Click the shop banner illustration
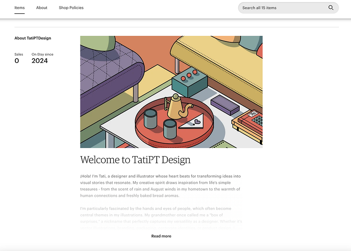The height and width of the screenshot is (251, 351). (171, 92)
